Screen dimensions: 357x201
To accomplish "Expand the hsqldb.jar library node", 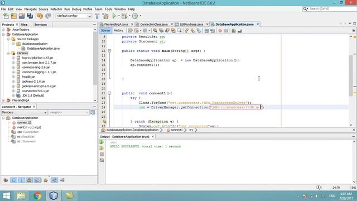I will (13, 77).
